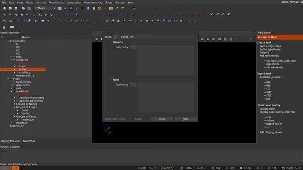303x170 pixels.
Task: Click the Apply and Close button
Action: 115,119
